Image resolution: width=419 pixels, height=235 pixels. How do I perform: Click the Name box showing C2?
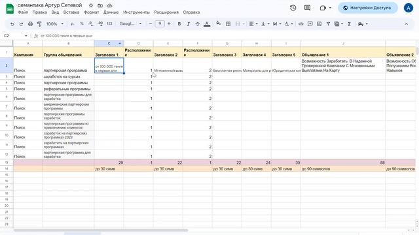coord(16,36)
